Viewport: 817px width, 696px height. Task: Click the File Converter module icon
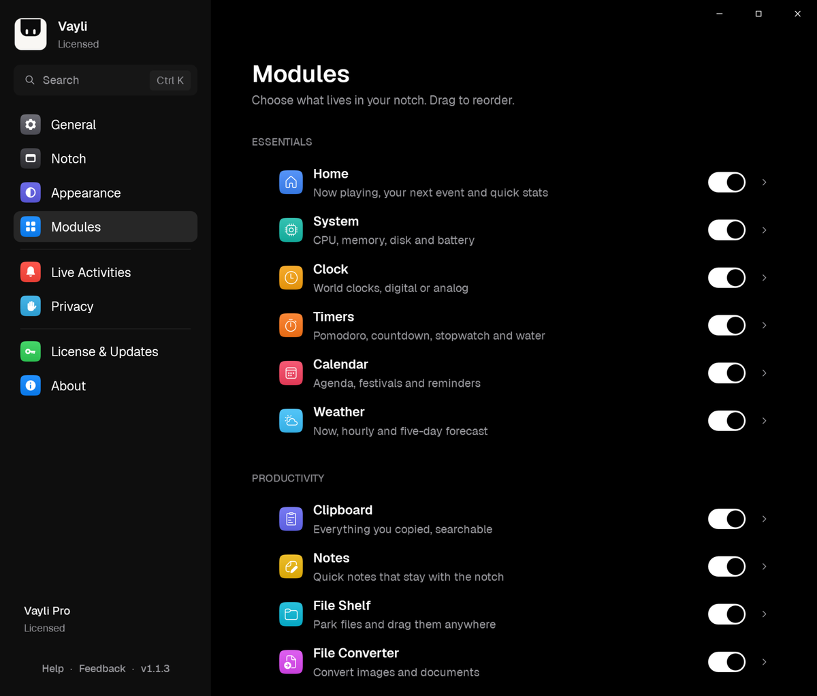(x=291, y=662)
